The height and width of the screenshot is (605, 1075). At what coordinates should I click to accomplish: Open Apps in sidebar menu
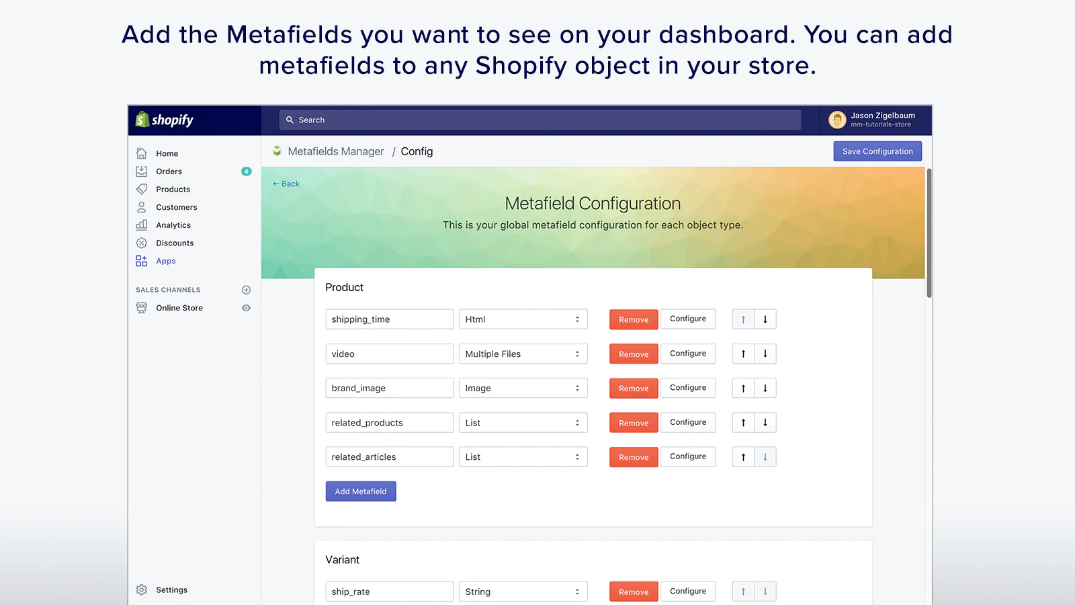point(166,261)
